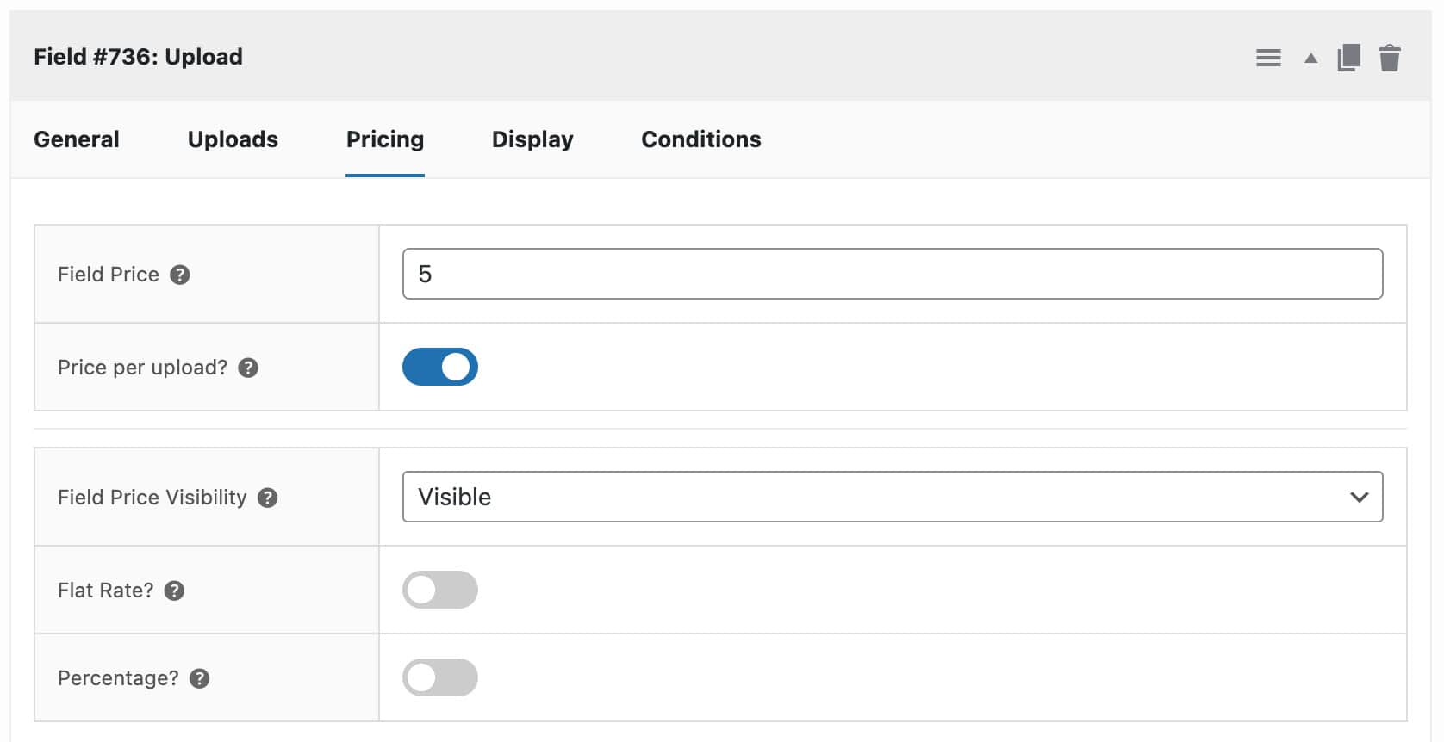Collapse Field #736 using the arrow icon
Image resolution: width=1444 pixels, height=742 pixels.
click(1310, 58)
